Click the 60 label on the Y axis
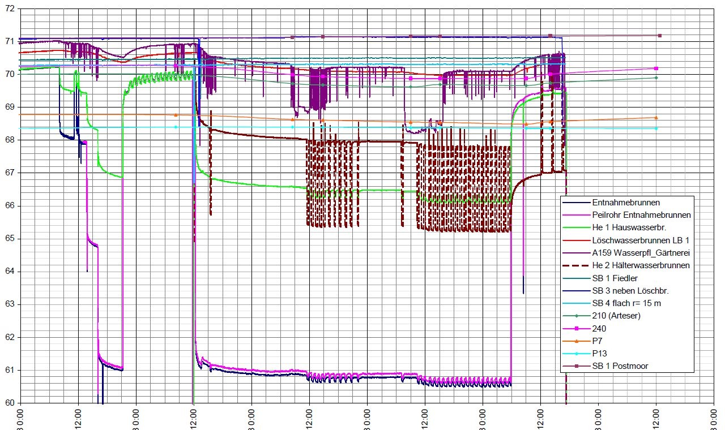Image resolution: width=725 pixels, height=430 pixels. (10, 403)
